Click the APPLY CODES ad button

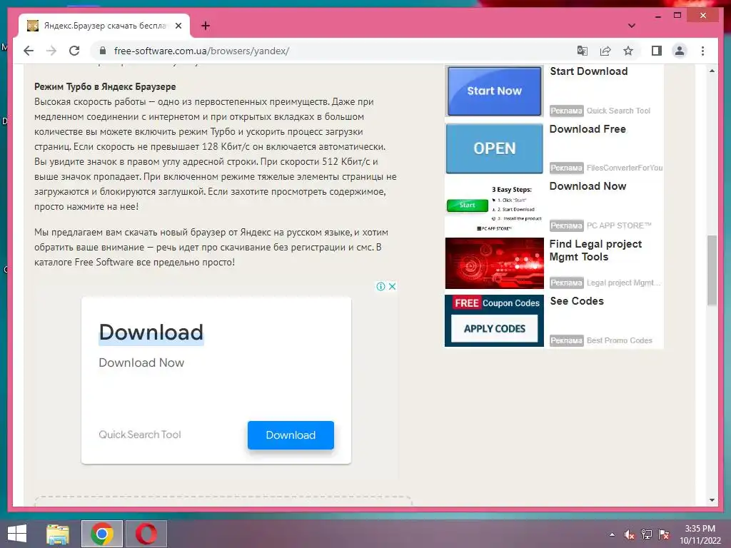point(494,328)
